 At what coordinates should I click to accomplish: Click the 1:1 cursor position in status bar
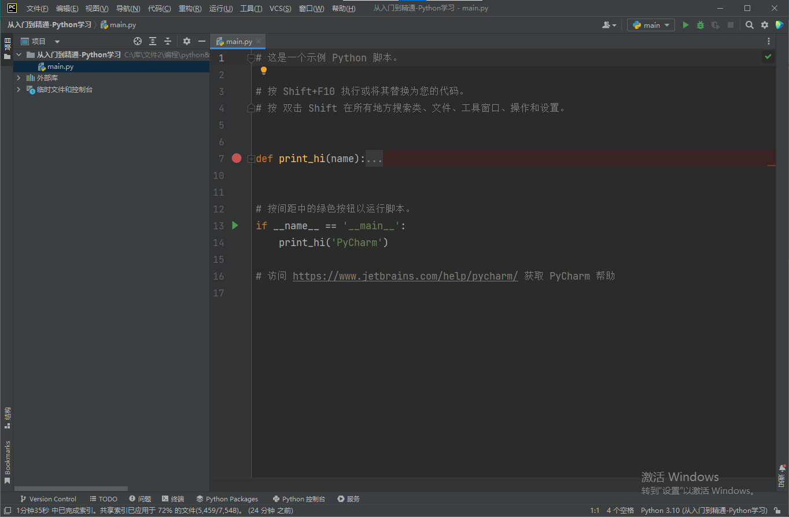click(595, 511)
